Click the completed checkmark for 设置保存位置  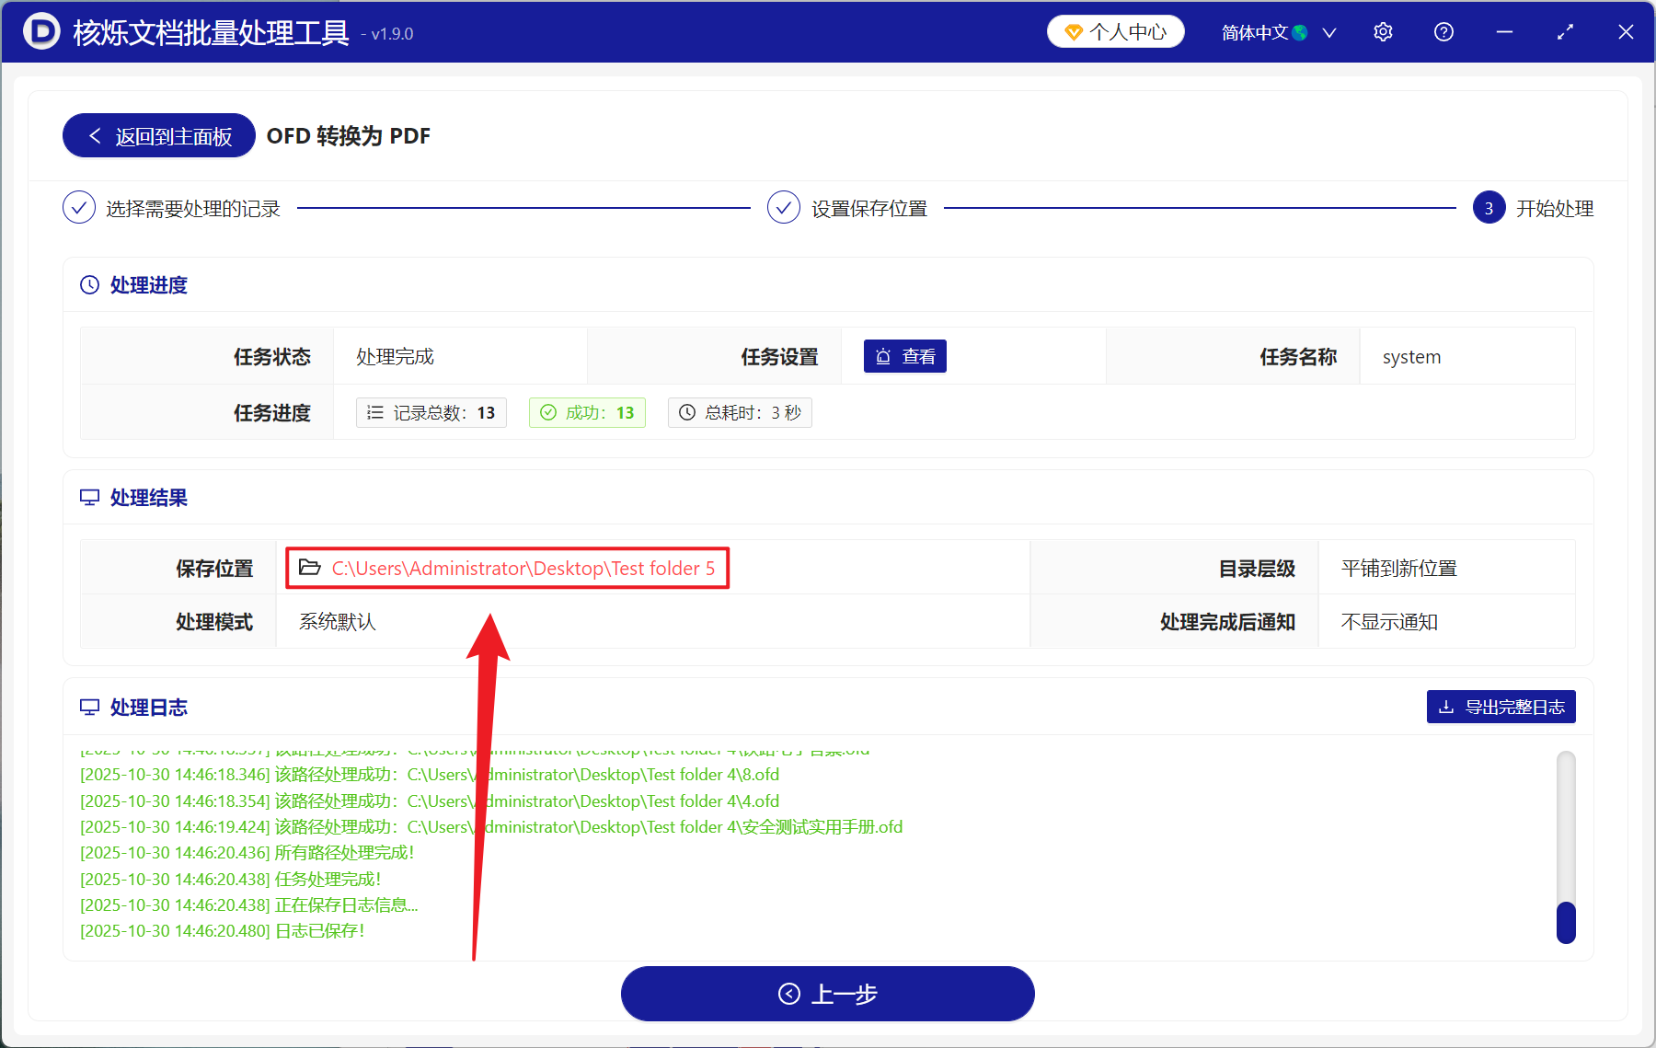[x=783, y=207]
